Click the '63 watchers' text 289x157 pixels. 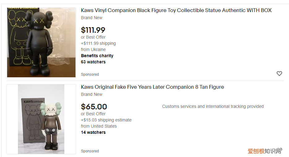coord(93,62)
